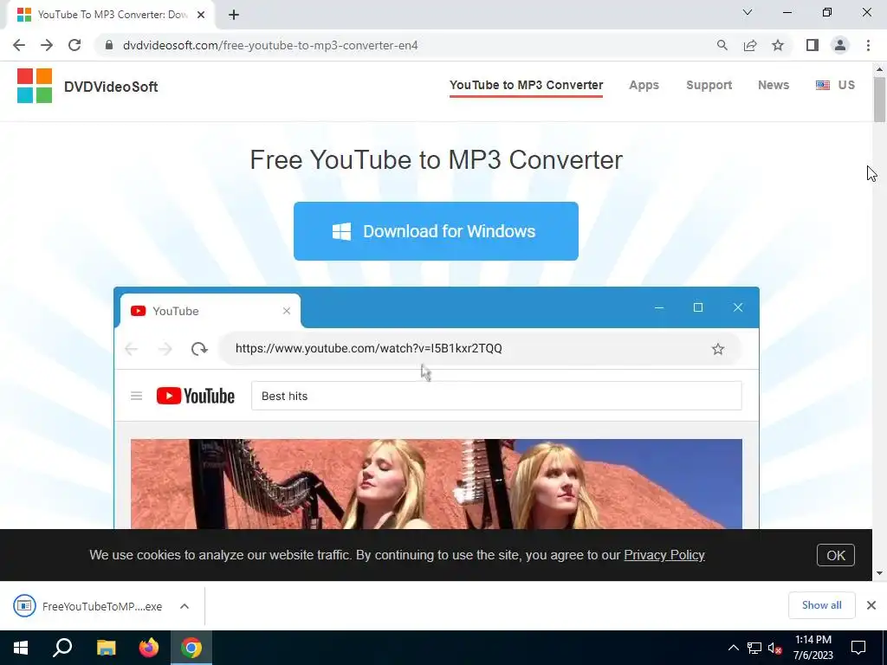
Task: Click the address bar URL
Action: [270, 45]
